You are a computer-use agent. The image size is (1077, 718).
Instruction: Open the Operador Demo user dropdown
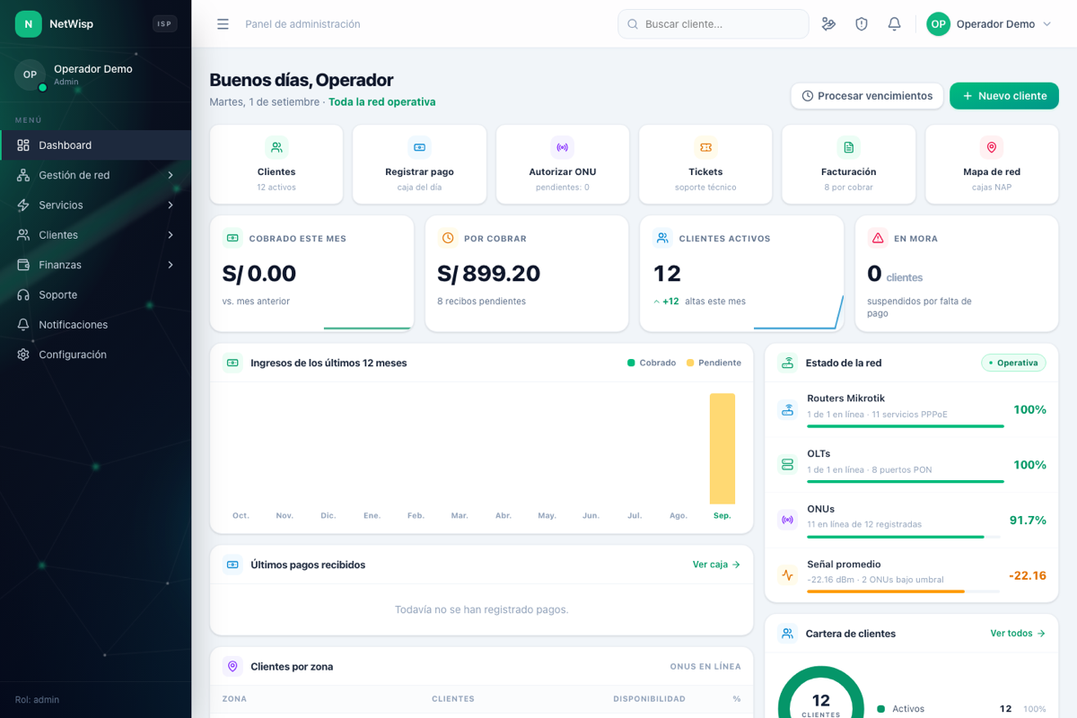tap(989, 24)
